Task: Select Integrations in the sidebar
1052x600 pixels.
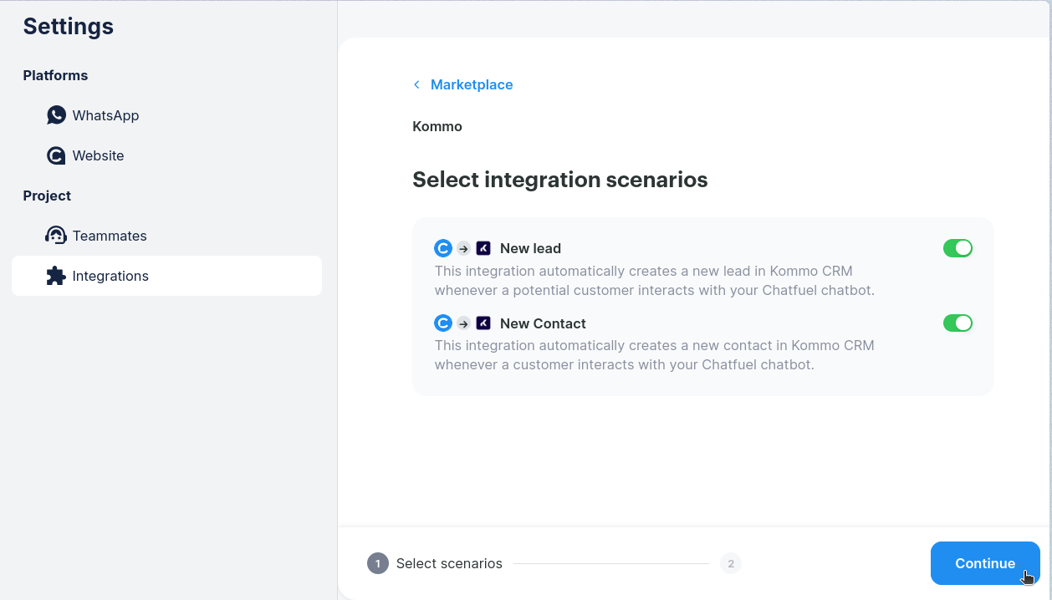Action: pos(110,276)
